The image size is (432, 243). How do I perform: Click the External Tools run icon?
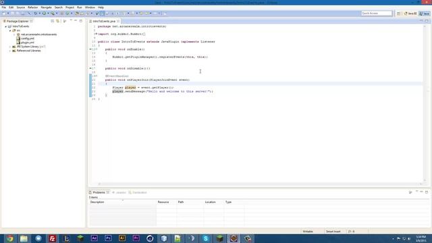[x=53, y=13]
